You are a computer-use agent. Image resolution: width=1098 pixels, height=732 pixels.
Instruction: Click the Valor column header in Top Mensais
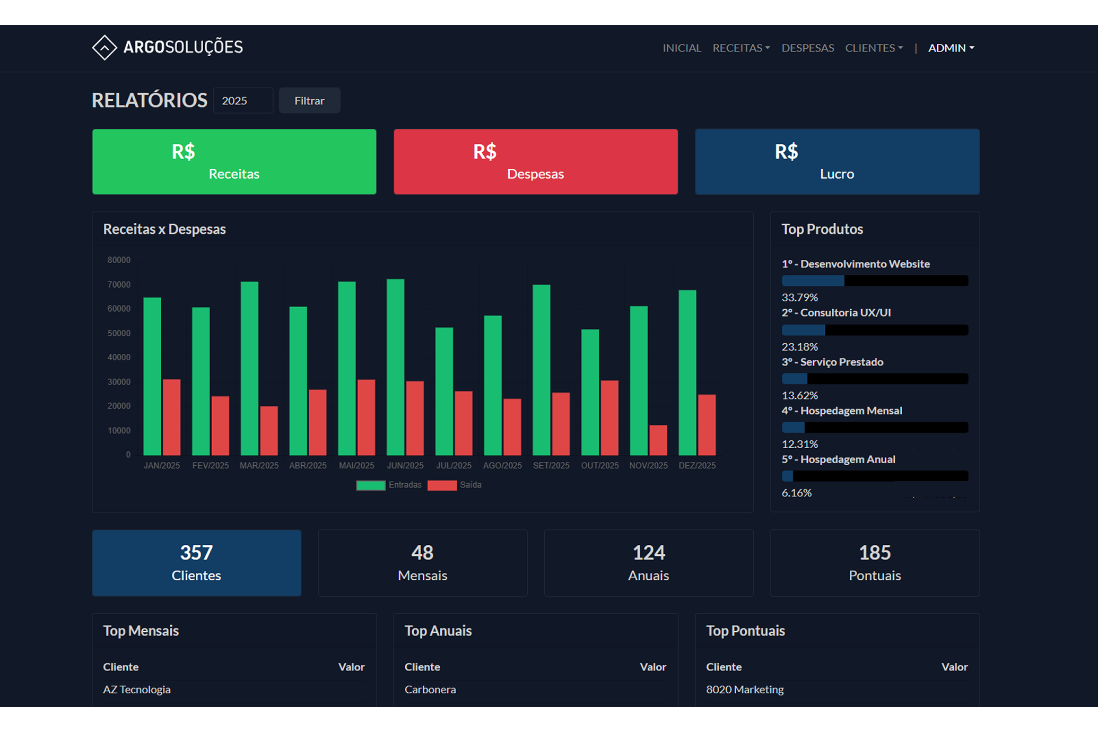click(351, 667)
